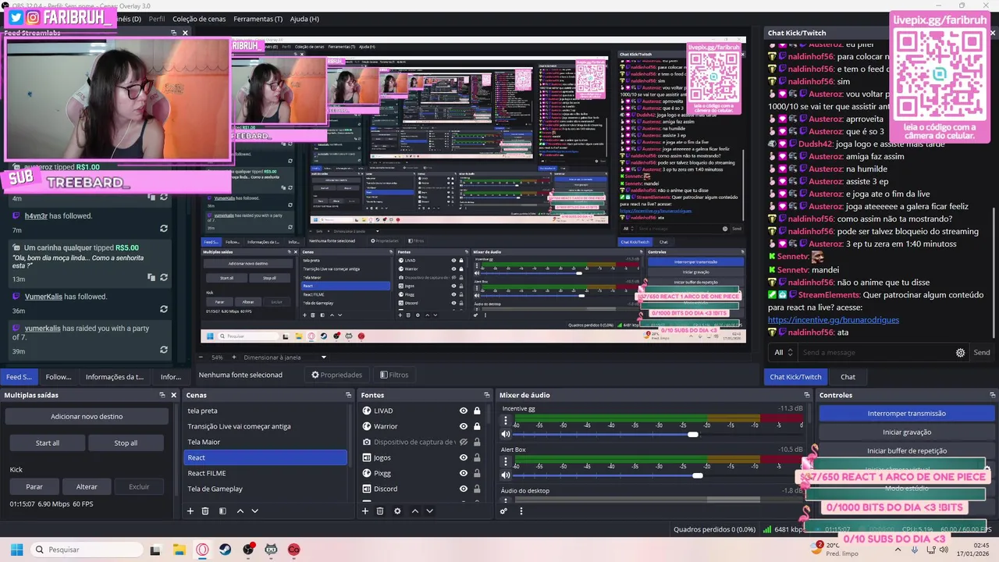Open Steam from the Windows taskbar
999x562 pixels.
[226, 550]
